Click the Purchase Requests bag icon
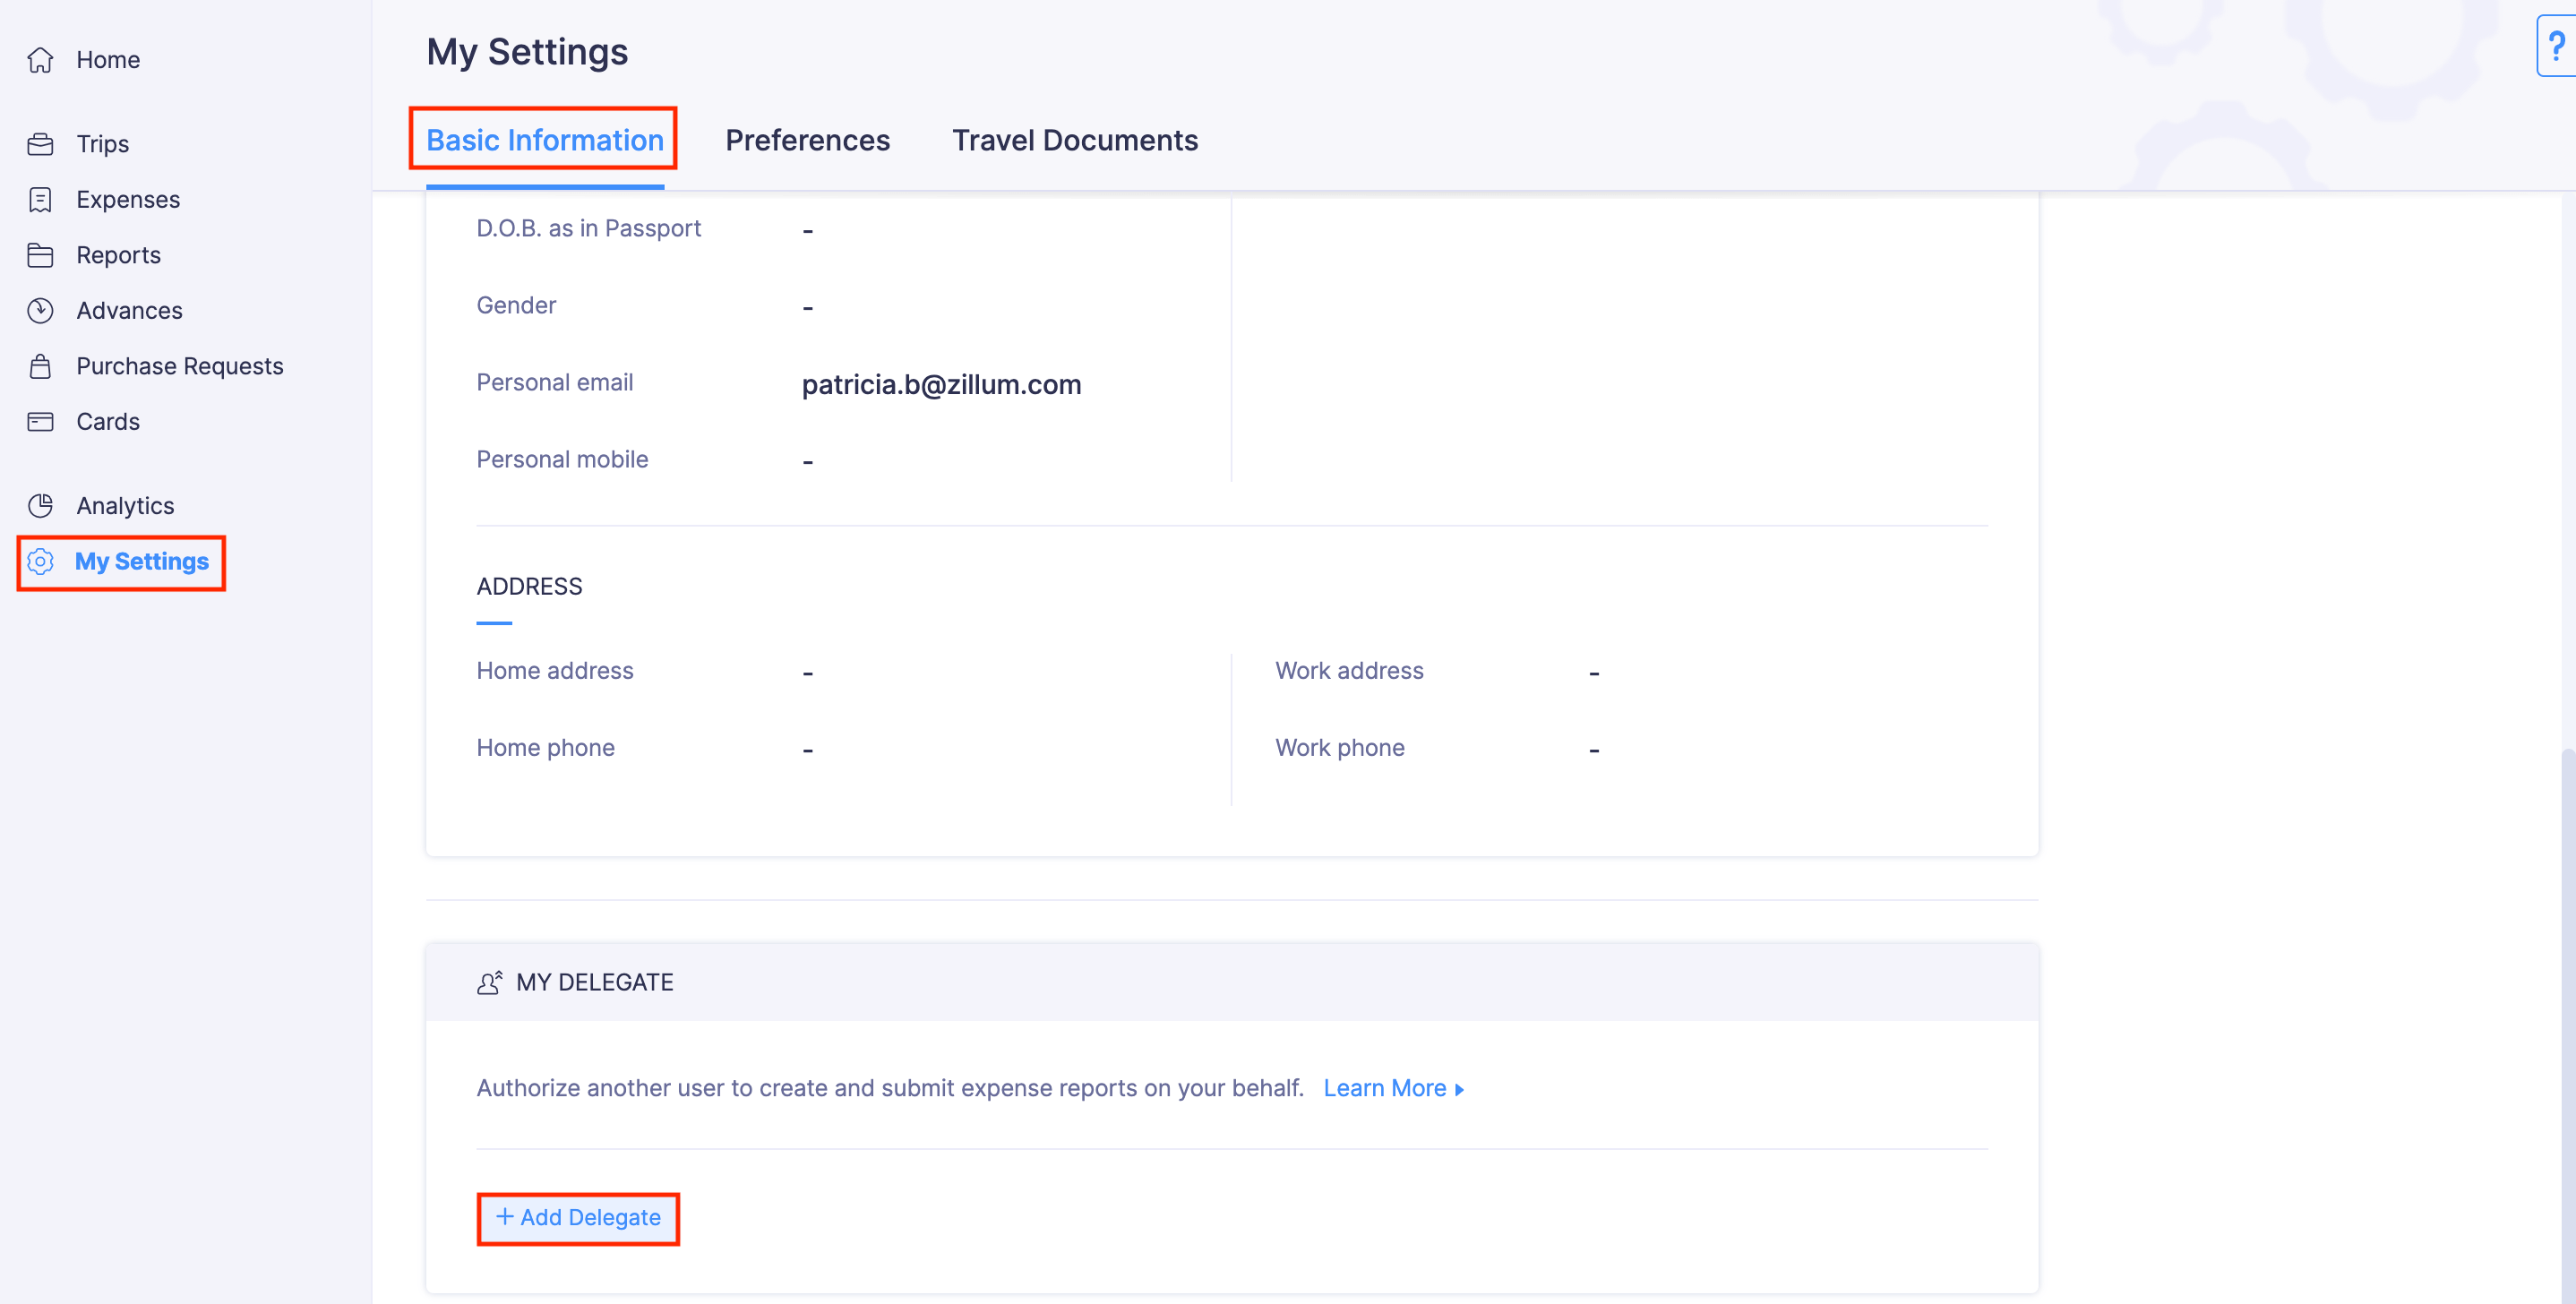The width and height of the screenshot is (2576, 1304). 40,366
